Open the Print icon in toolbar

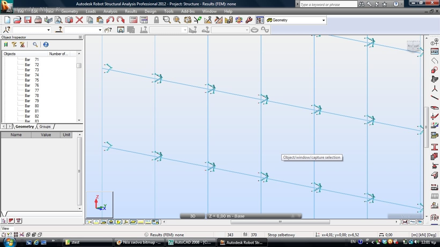click(38, 20)
